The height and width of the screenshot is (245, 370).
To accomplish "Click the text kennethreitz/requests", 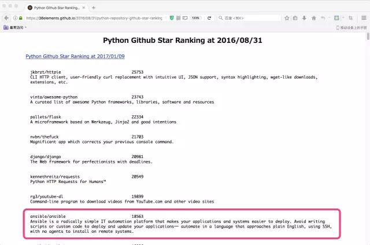I will click(55, 177).
